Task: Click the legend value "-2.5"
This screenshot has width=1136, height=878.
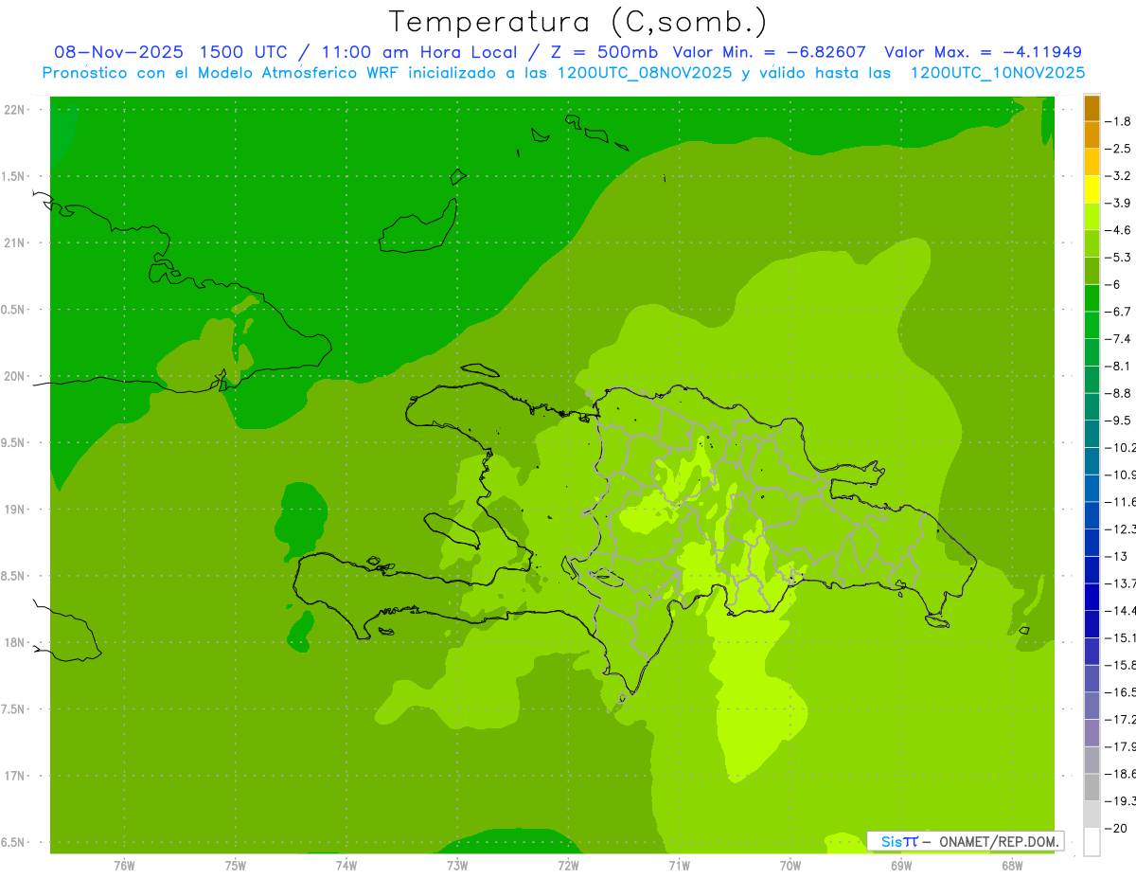Action: pyautogui.click(x=1118, y=149)
